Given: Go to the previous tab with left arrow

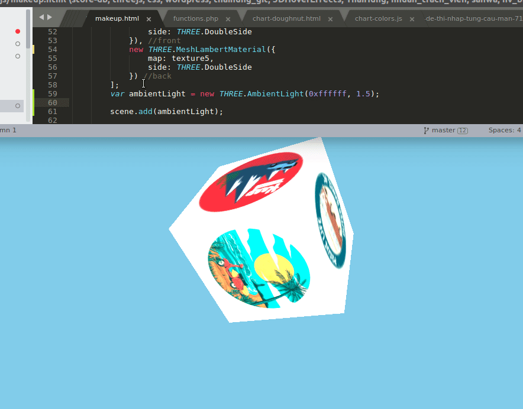Looking at the screenshot, I should (41, 17).
